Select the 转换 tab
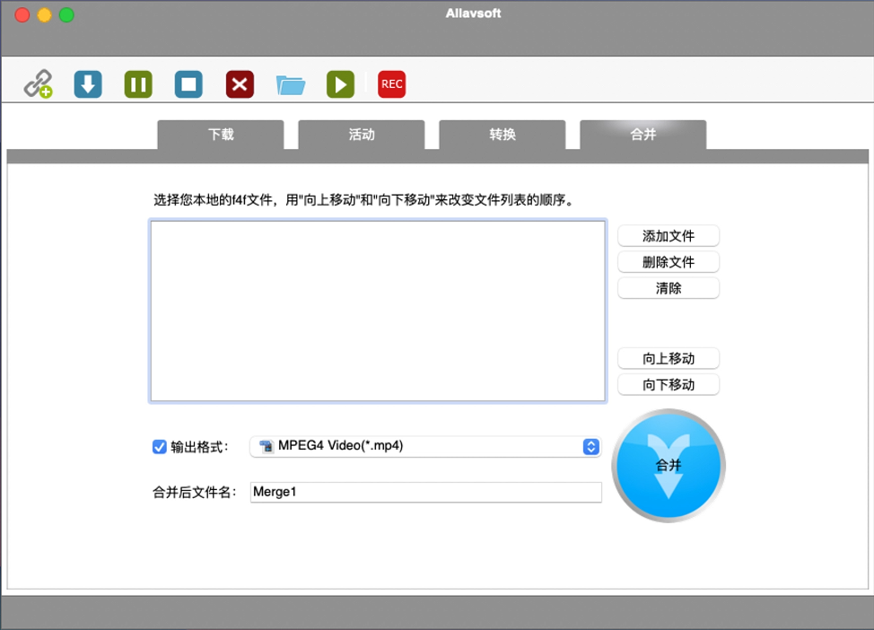Screen dimensions: 874x630 pyautogui.click(x=503, y=135)
